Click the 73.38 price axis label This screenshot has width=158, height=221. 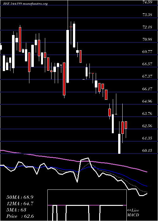[148, 15]
